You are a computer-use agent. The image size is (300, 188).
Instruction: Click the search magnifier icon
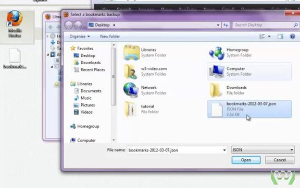pos(295,25)
